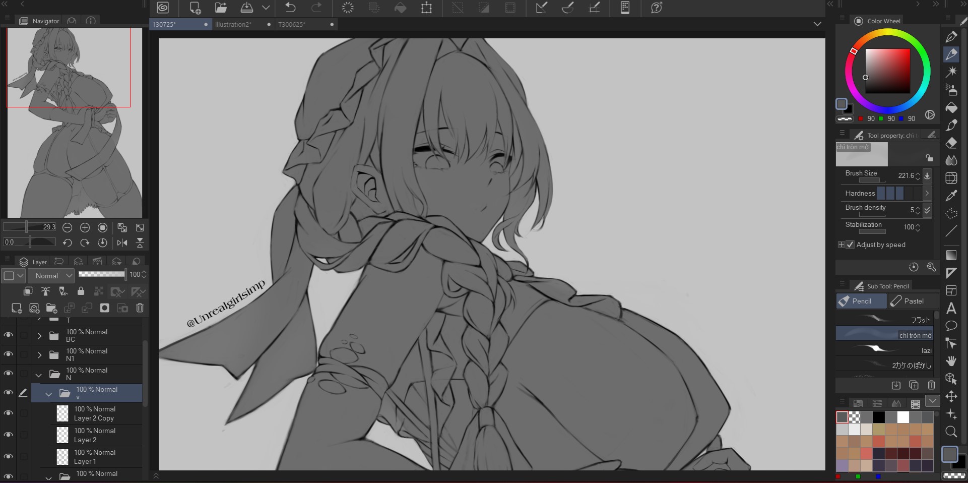Select the Balloon tool
This screenshot has width=968, height=483.
click(x=951, y=326)
